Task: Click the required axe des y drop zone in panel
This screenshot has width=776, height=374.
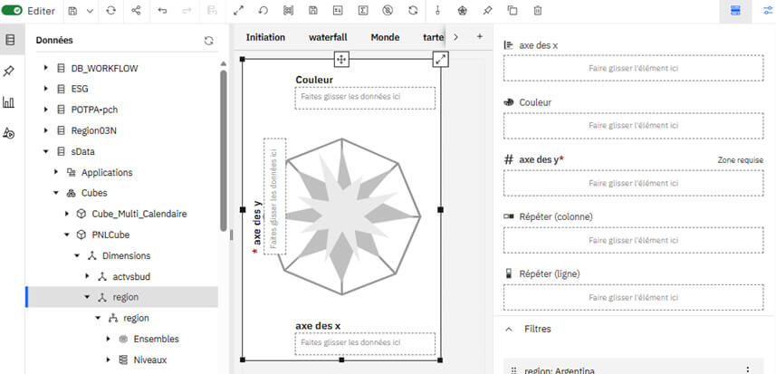Action: coord(634,183)
